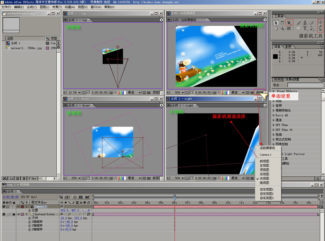Viewport: 325px width, 241px height.
Task: Open flowchart view in the Project panel
Action: (58, 47)
